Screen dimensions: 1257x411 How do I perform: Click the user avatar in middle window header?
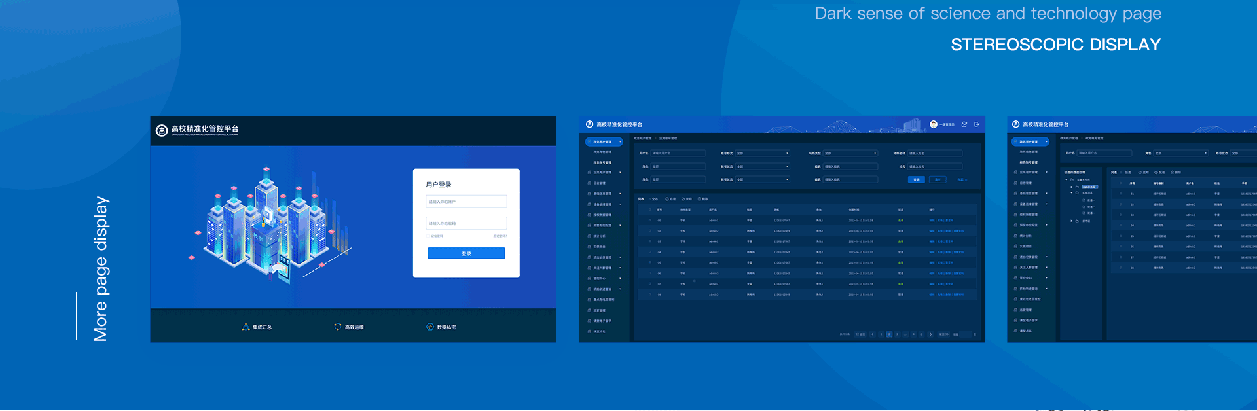tap(934, 124)
